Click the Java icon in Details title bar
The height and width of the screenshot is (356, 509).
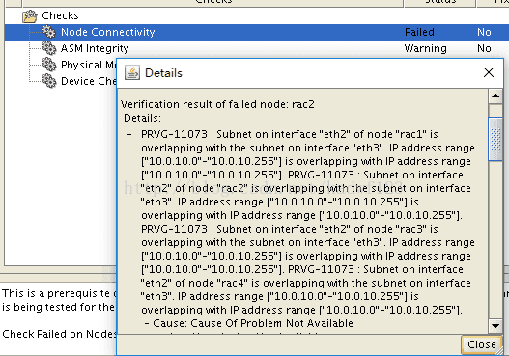click(132, 72)
